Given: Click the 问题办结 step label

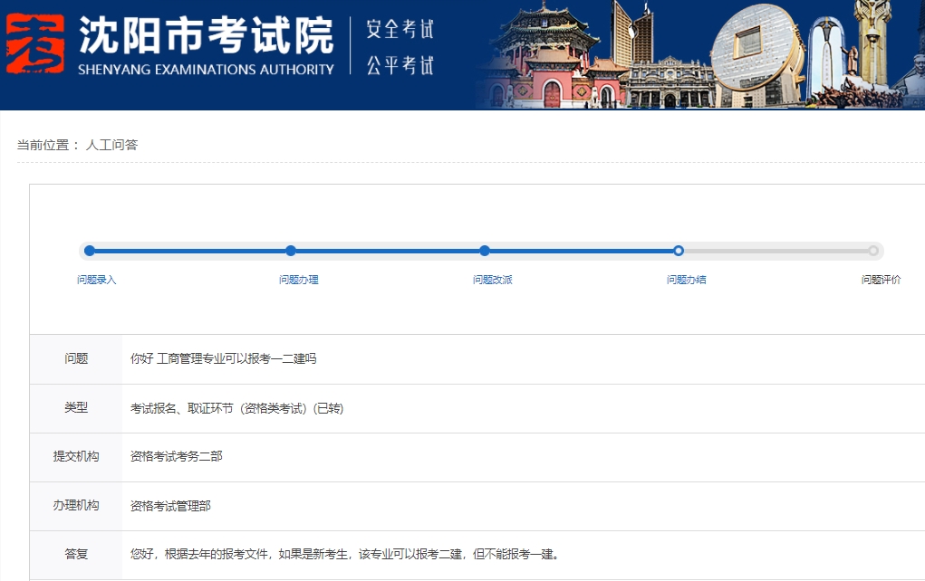Looking at the screenshot, I should pyautogui.click(x=687, y=280).
